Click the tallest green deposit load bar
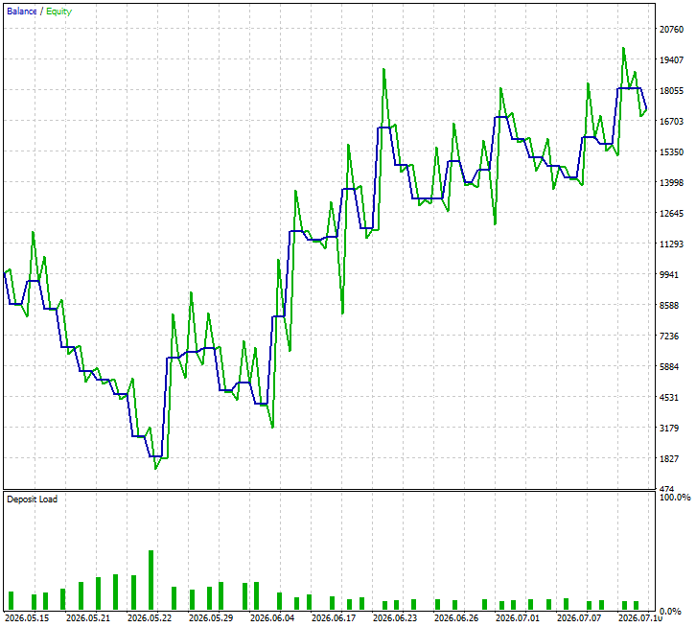 pos(151,580)
